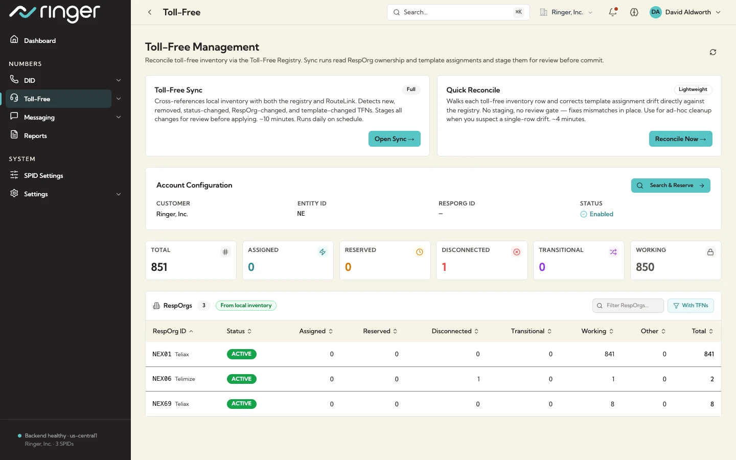The width and height of the screenshot is (736, 460).
Task: Click the From local inventory badge
Action: [246, 306]
